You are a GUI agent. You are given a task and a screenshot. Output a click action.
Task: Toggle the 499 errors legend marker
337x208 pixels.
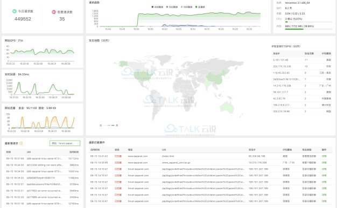[152, 7]
